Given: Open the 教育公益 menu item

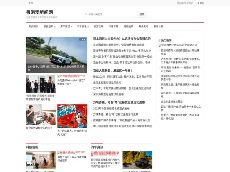Looking at the screenshot, I should 158,26.
